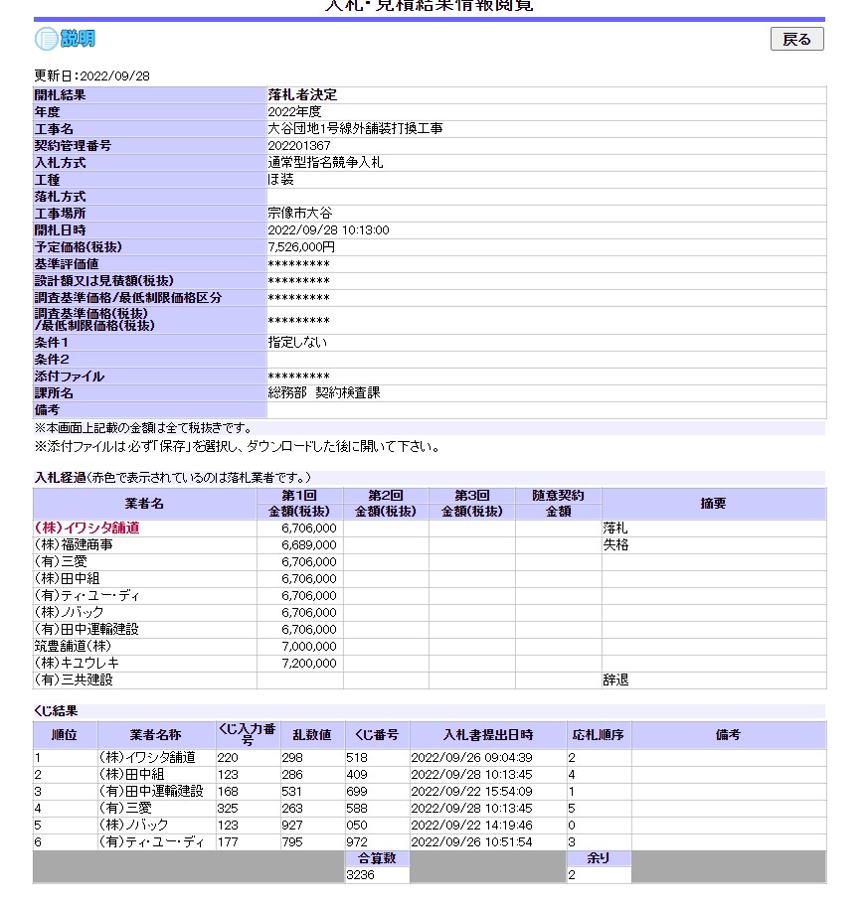
Task: Select 余り label
Action: pos(599,858)
